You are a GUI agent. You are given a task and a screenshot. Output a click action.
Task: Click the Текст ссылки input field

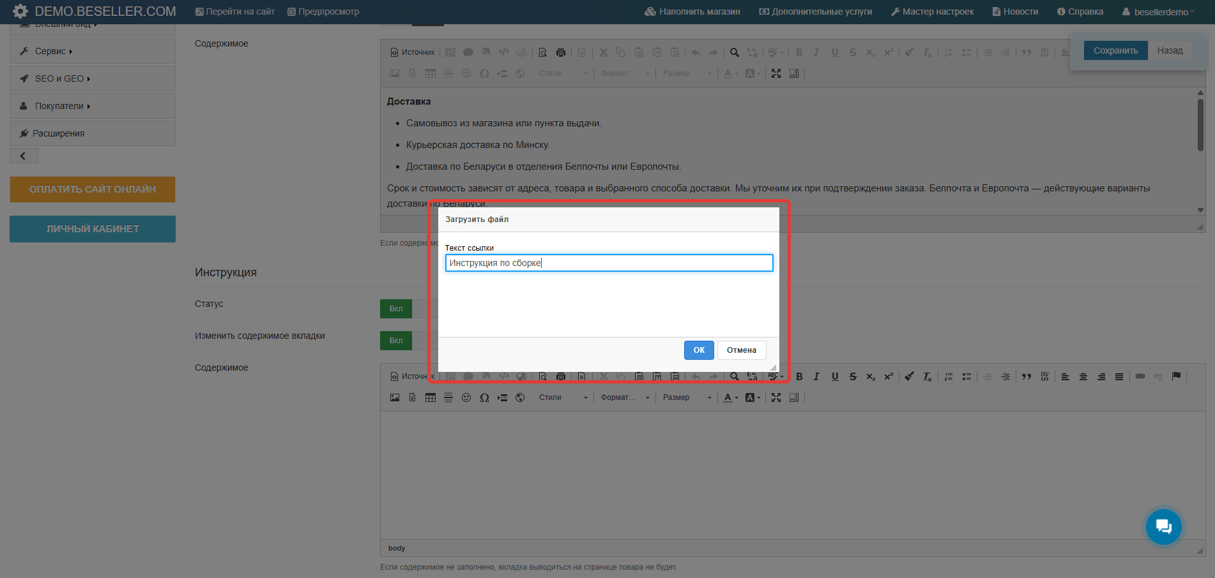pos(609,263)
